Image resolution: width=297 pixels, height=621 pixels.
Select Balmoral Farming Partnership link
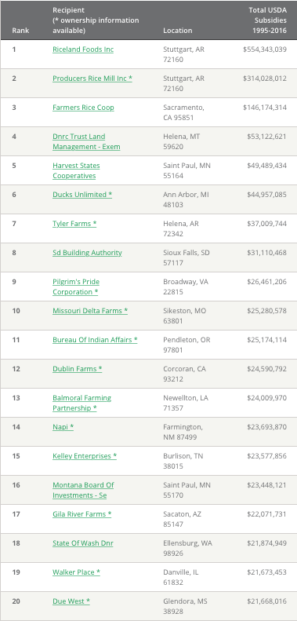81,404
